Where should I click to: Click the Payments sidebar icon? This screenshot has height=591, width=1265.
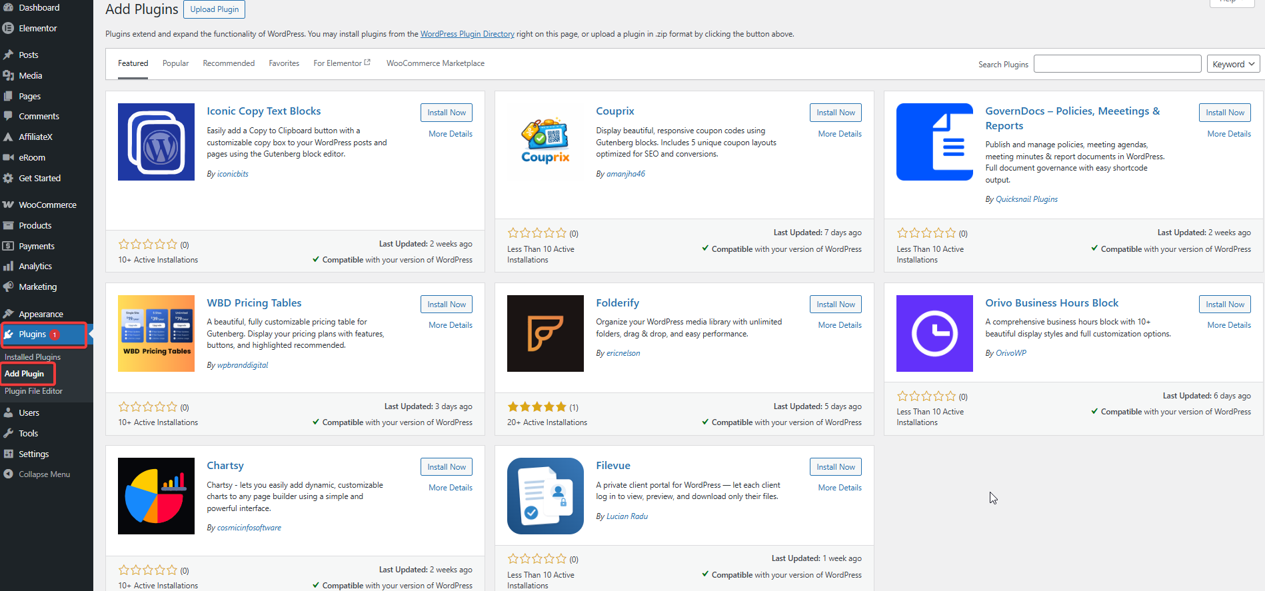(x=9, y=246)
